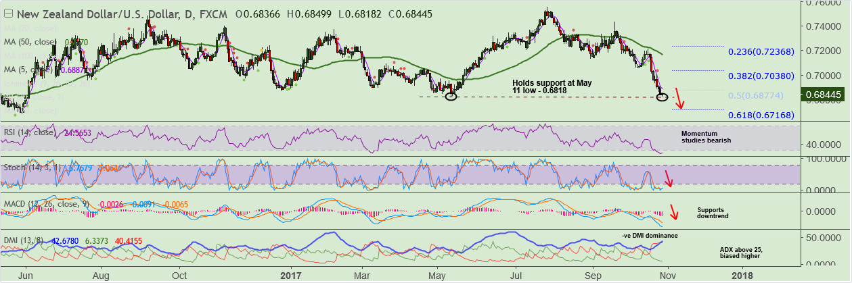Select the '-ve DMI dominance' note
This screenshot has height=283, width=852.
pos(650,235)
